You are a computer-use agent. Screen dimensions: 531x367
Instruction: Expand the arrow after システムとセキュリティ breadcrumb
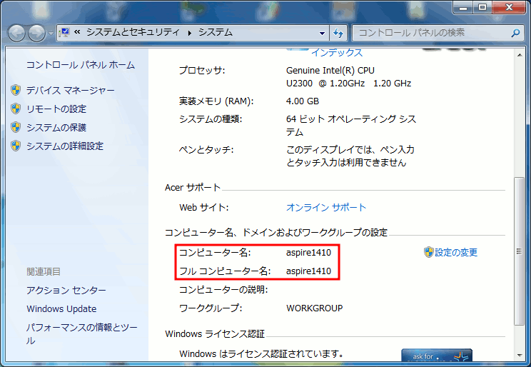tap(190, 33)
